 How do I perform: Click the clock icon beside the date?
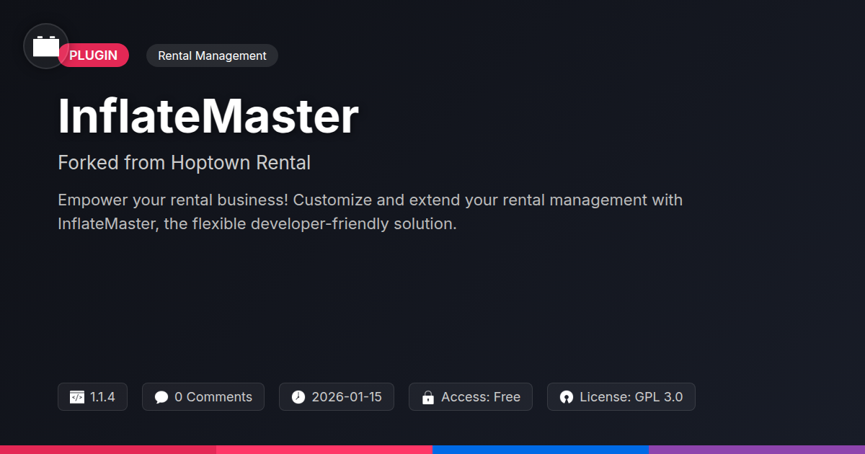pyautogui.click(x=298, y=397)
